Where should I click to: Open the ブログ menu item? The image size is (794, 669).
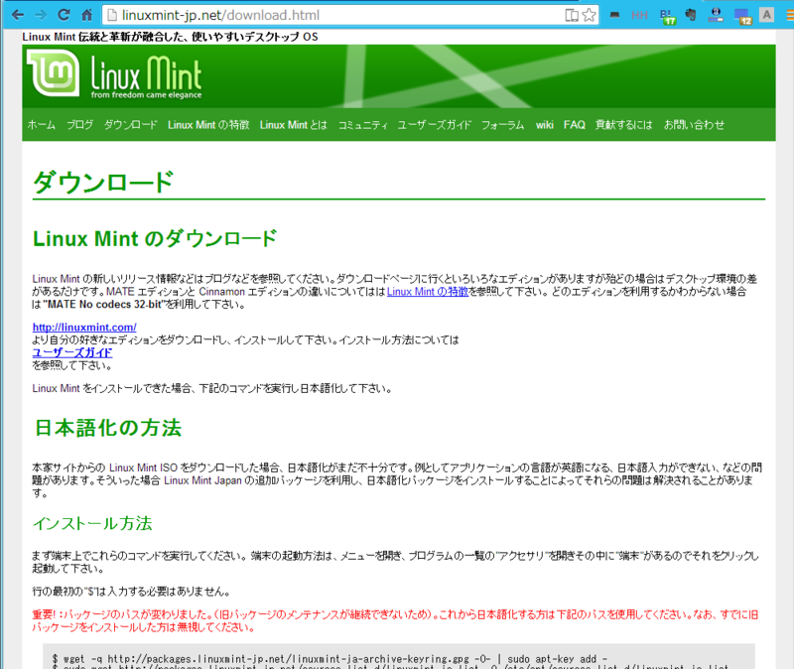click(80, 125)
